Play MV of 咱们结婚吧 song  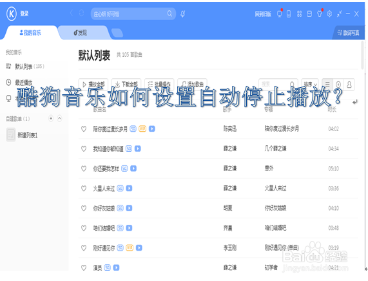129,228
